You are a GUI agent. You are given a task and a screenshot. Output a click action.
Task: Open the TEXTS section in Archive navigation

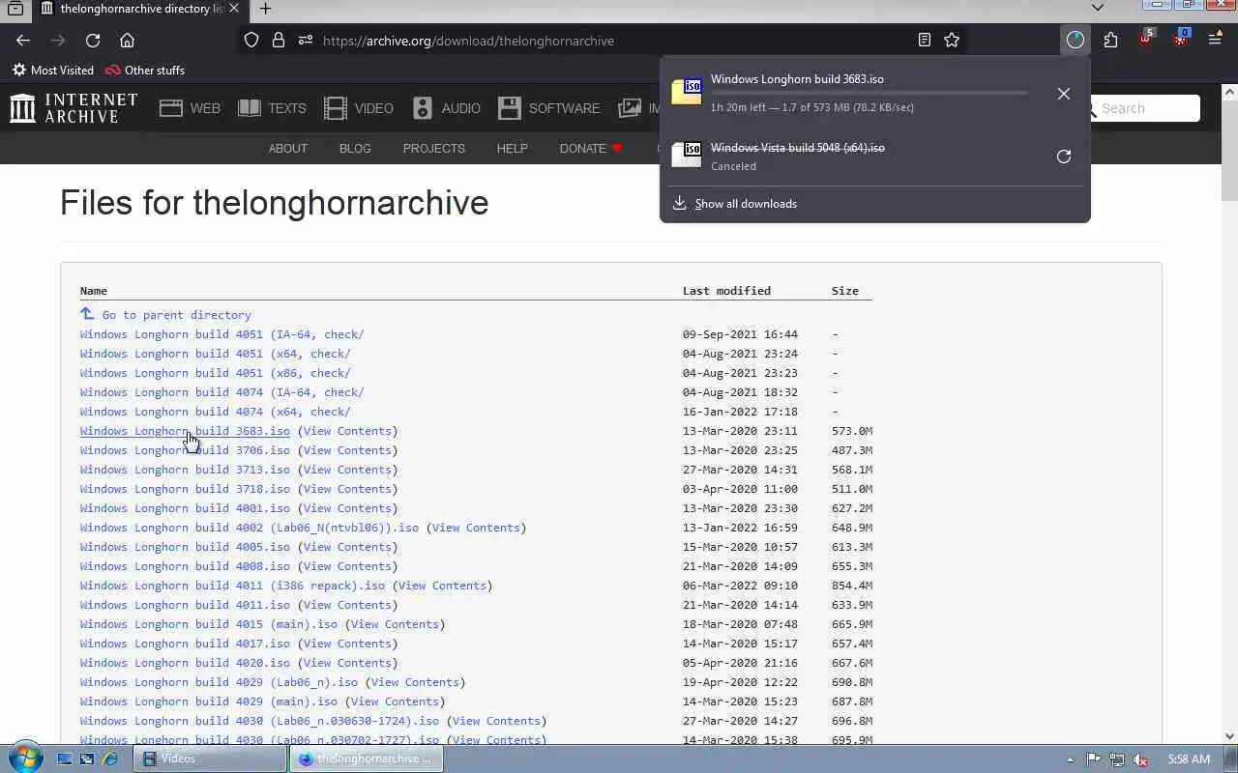272,108
